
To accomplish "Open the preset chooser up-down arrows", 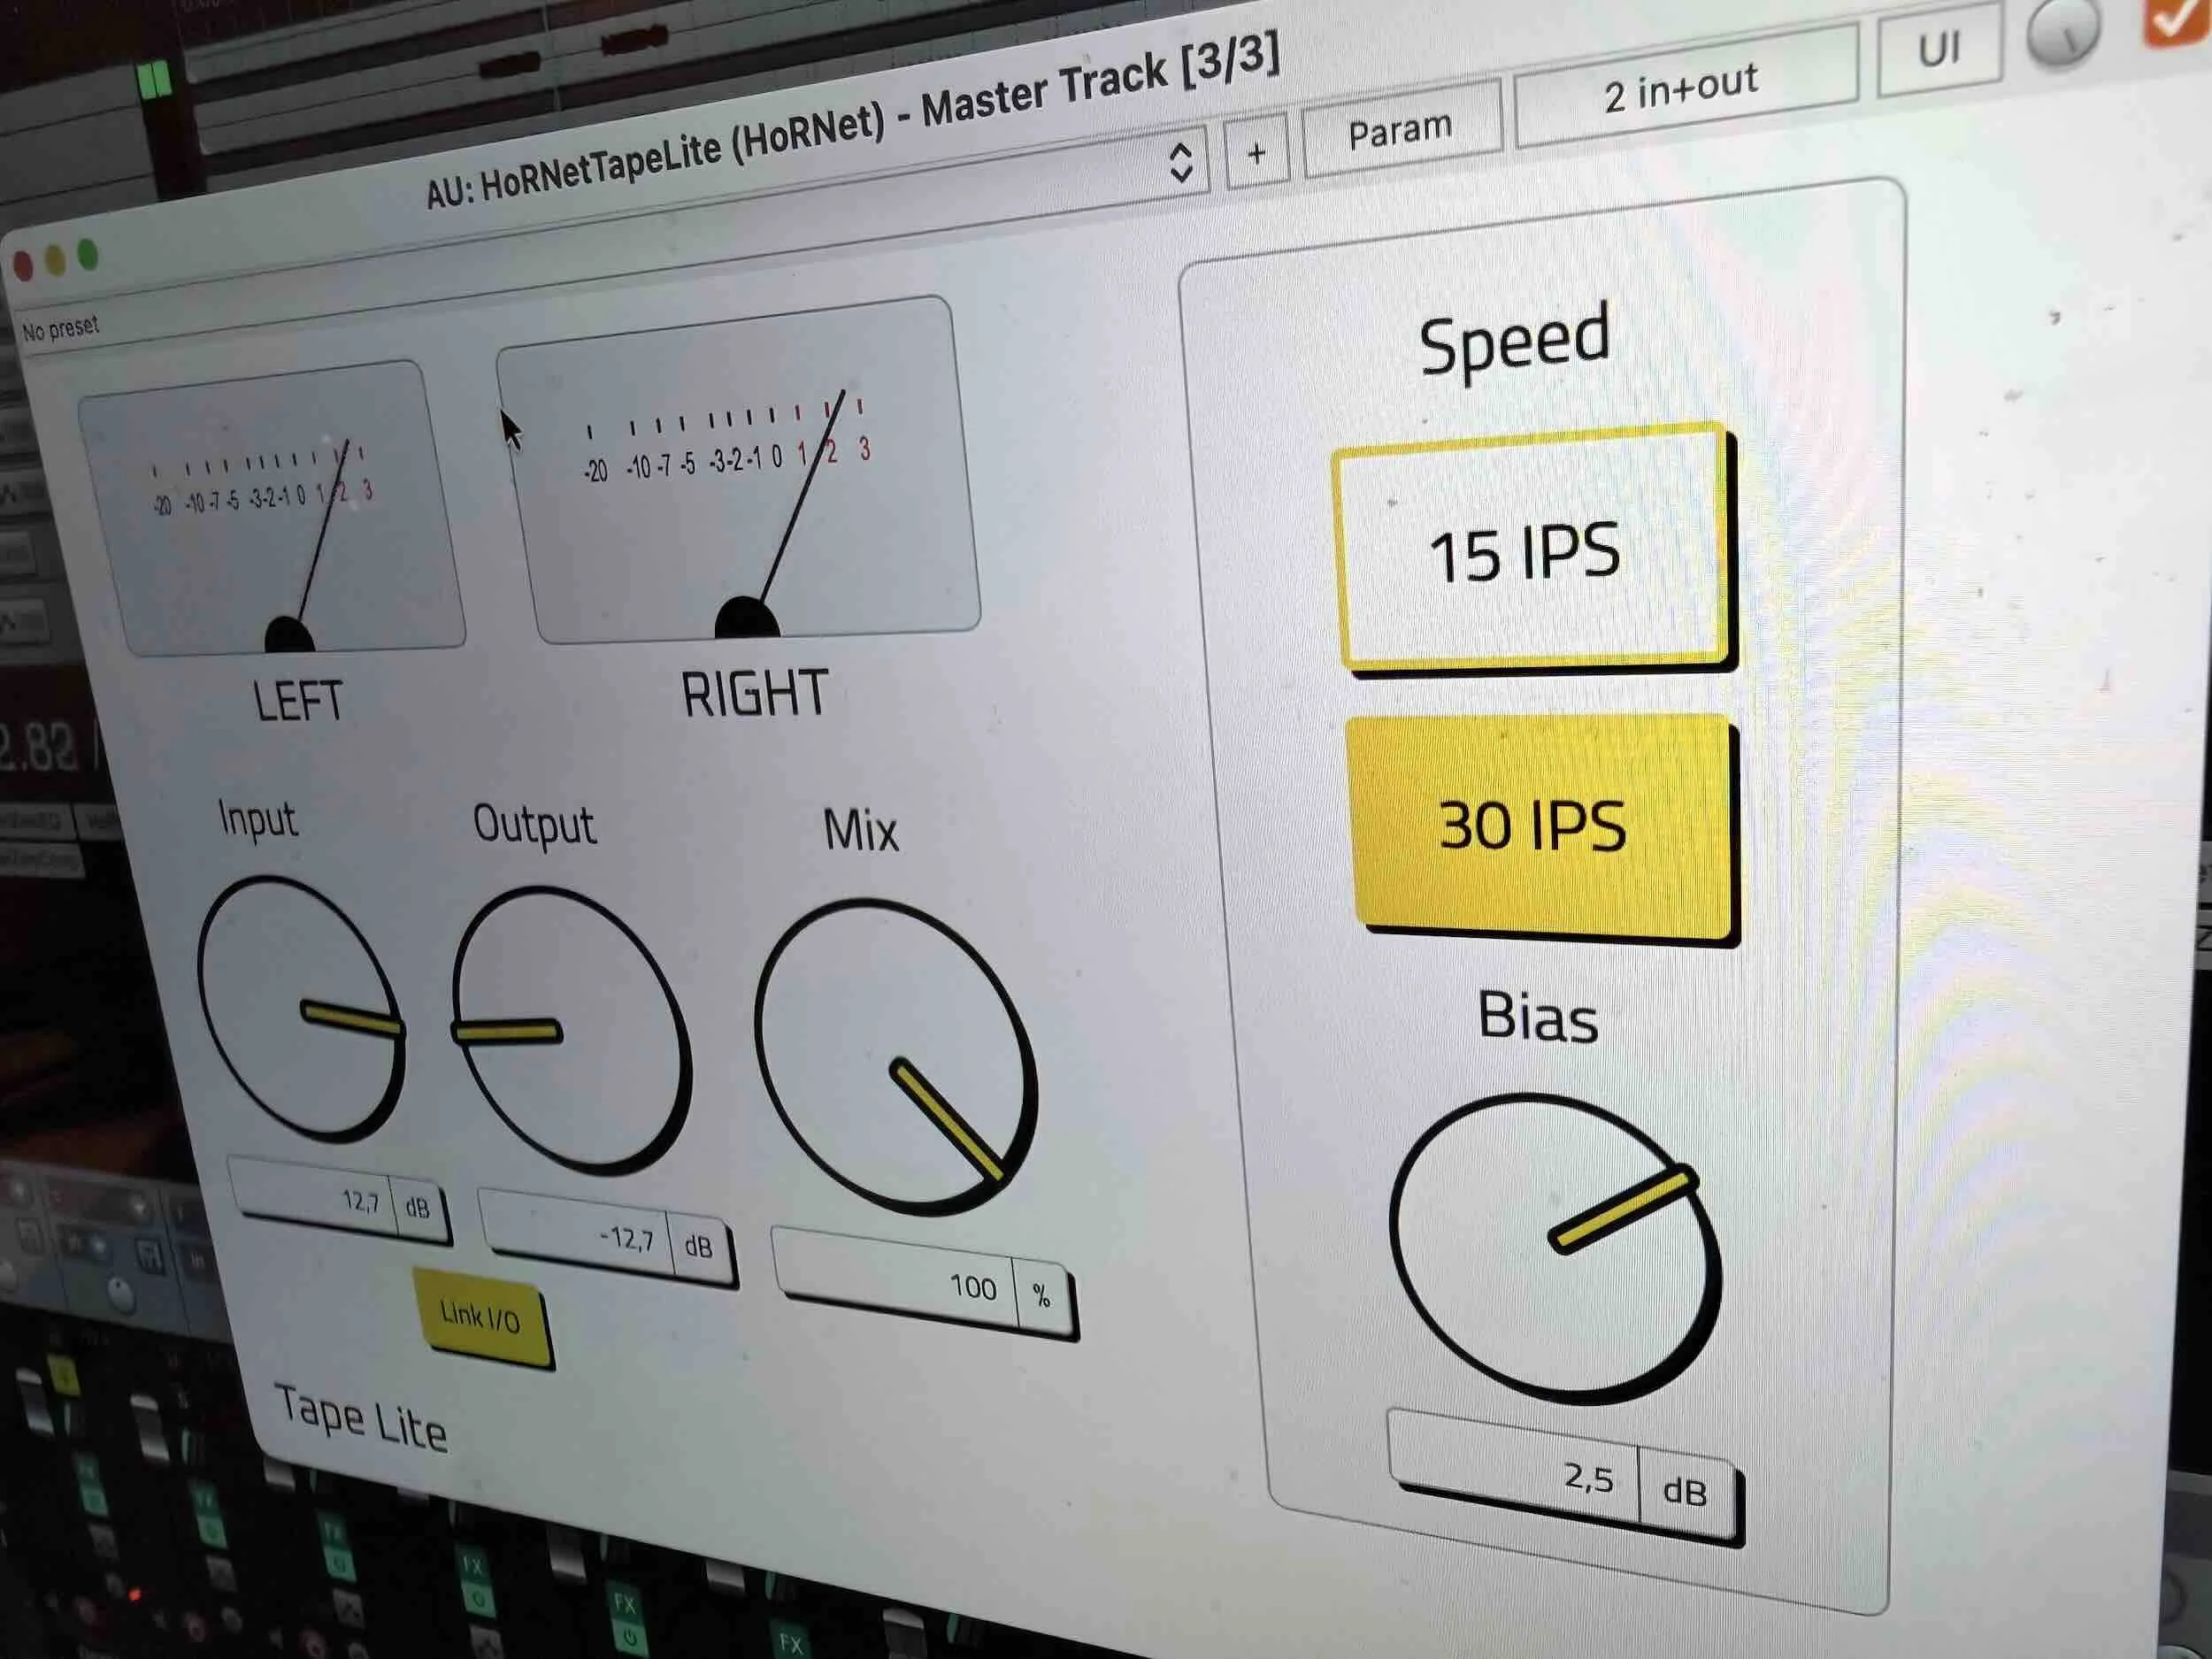I will [1180, 162].
